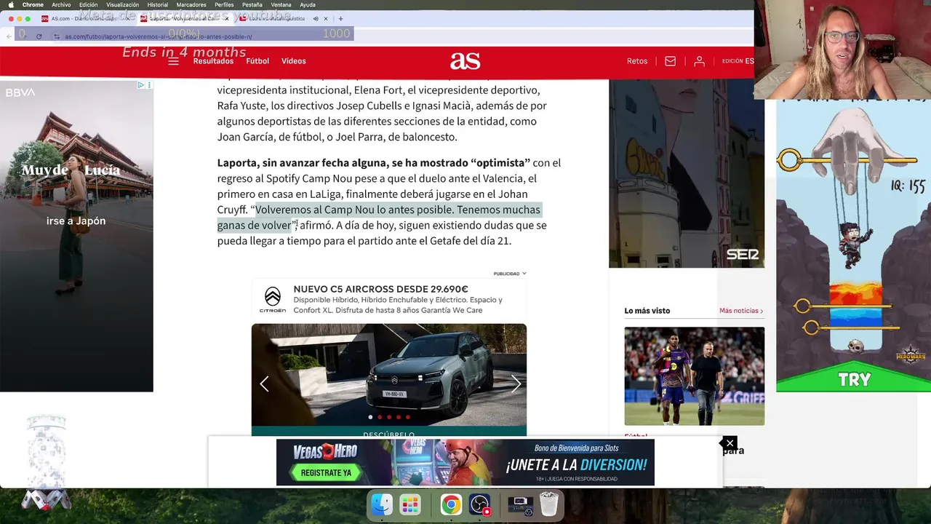Show next Citroën carousel image

click(516, 384)
